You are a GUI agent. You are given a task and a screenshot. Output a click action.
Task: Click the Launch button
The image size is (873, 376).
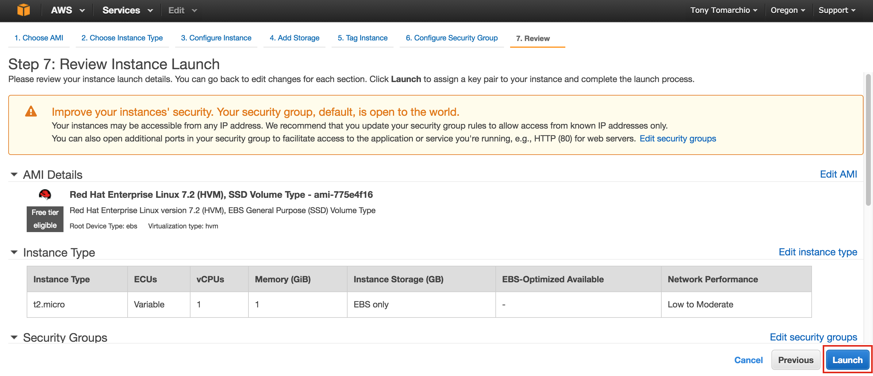pos(847,360)
